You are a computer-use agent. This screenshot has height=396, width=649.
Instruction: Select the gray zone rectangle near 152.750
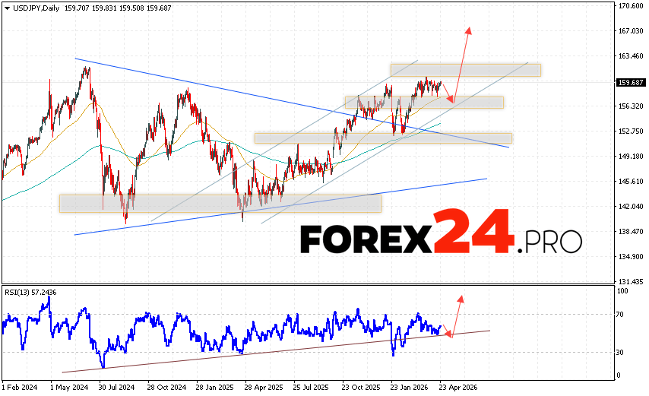(383, 138)
